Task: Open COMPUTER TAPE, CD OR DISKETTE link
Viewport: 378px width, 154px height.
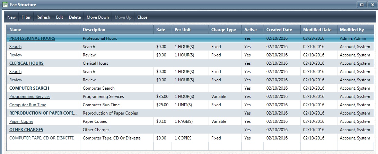Action: click(42, 138)
